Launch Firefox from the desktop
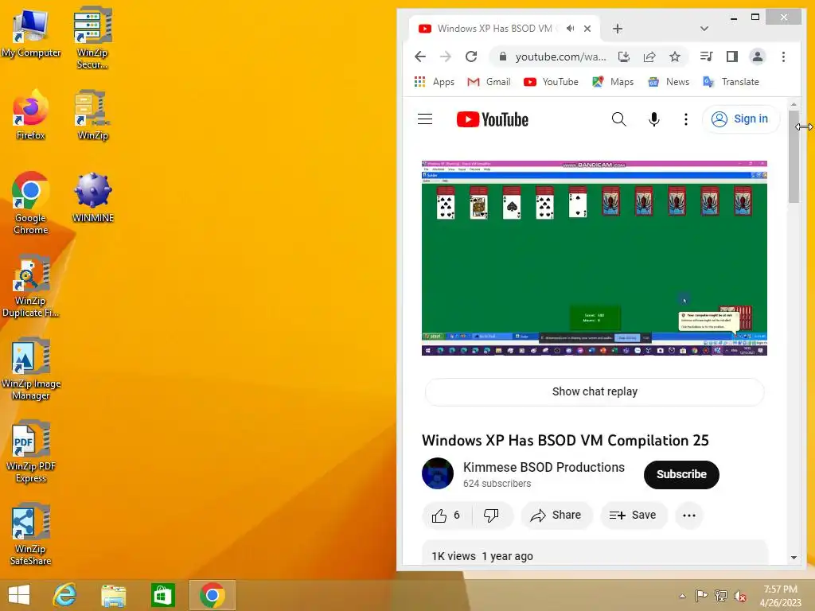 click(x=31, y=115)
